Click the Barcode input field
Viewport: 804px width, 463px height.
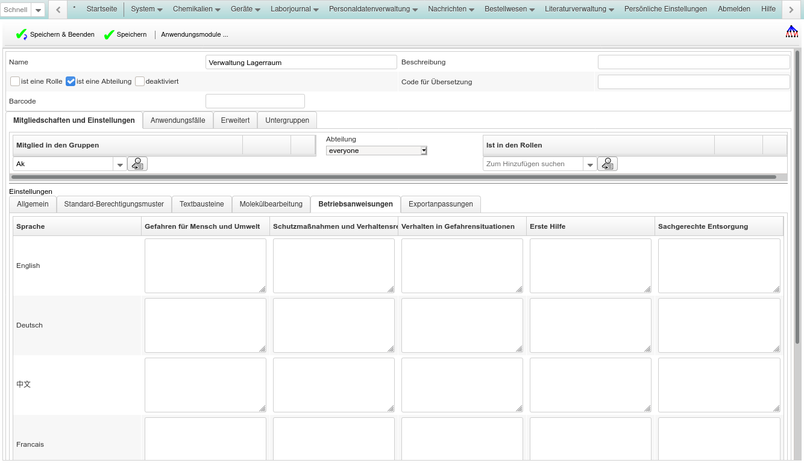pos(255,101)
